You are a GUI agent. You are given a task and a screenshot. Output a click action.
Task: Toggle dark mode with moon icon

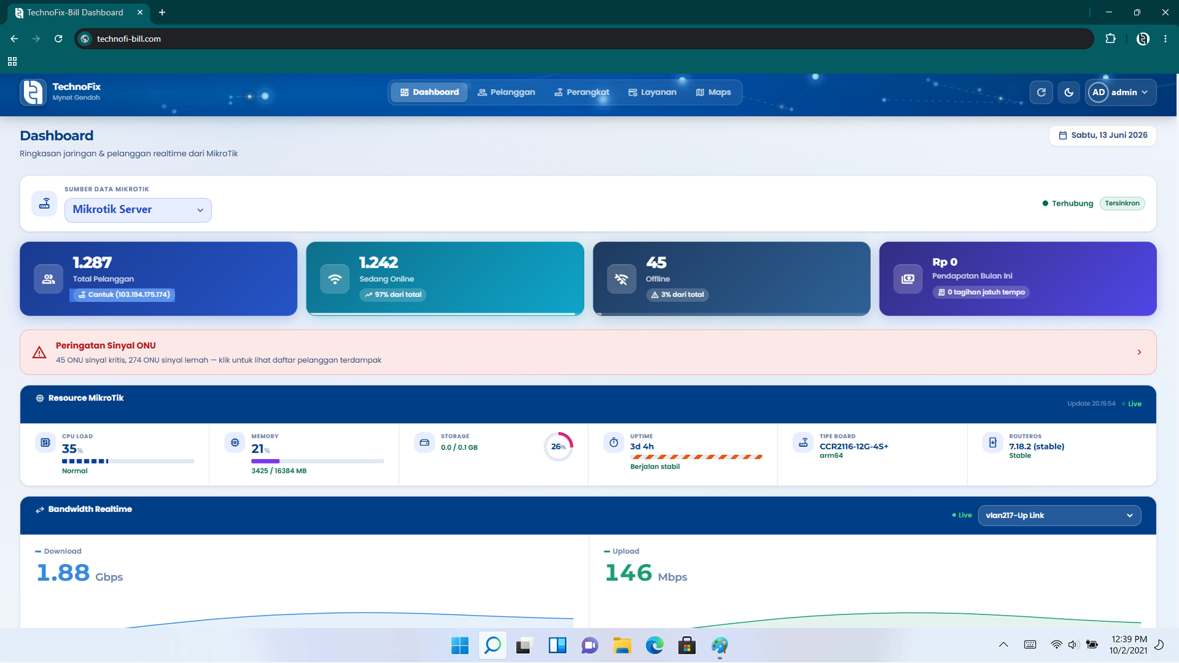tap(1068, 92)
